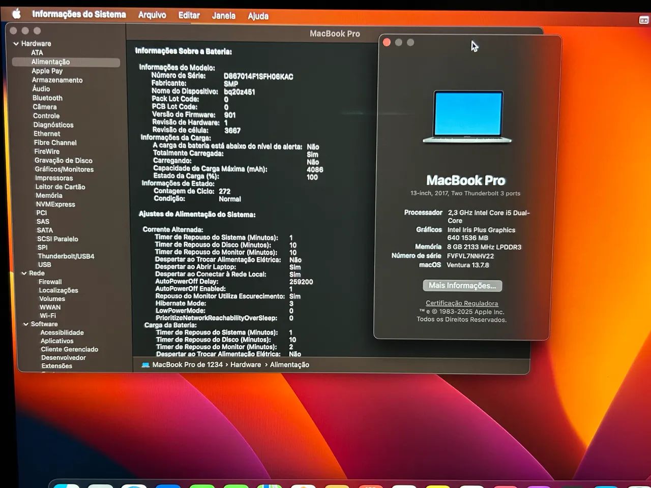Select Firewall under Rede
The width and height of the screenshot is (651, 488).
coord(50,282)
